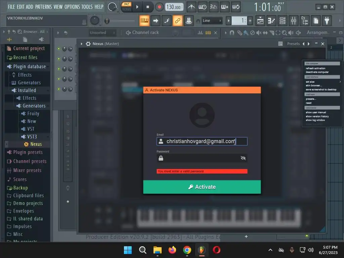Add a new pattern with plus button
344x258 pixels.
click(250, 20)
